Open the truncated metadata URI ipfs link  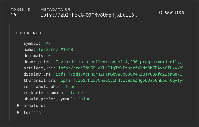pyautogui.click(x=89, y=15)
